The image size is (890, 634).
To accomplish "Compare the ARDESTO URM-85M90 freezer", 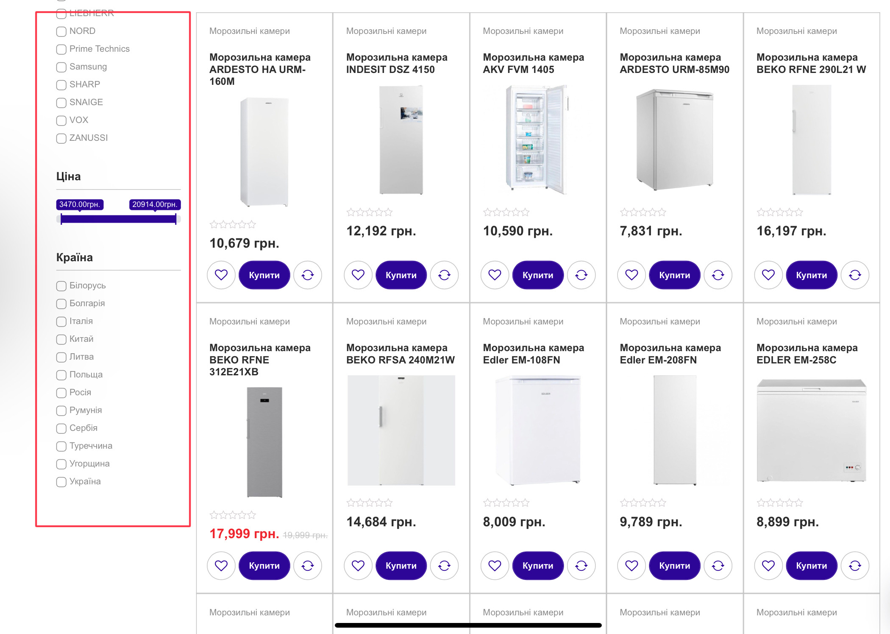I will click(x=718, y=275).
